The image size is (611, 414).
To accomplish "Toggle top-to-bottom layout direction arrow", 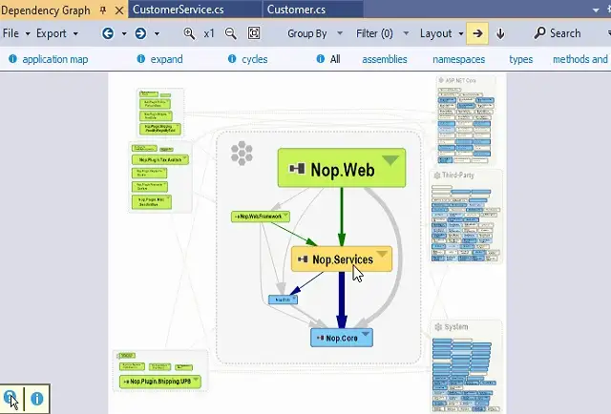I will tap(500, 33).
